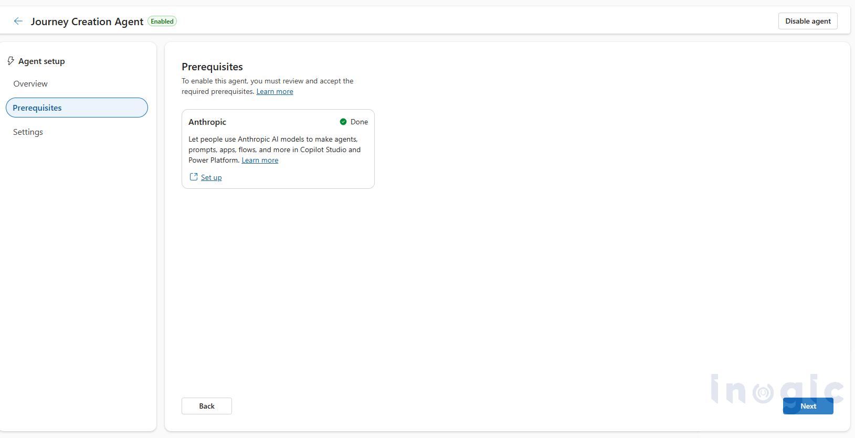Click the Back button

tap(207, 406)
